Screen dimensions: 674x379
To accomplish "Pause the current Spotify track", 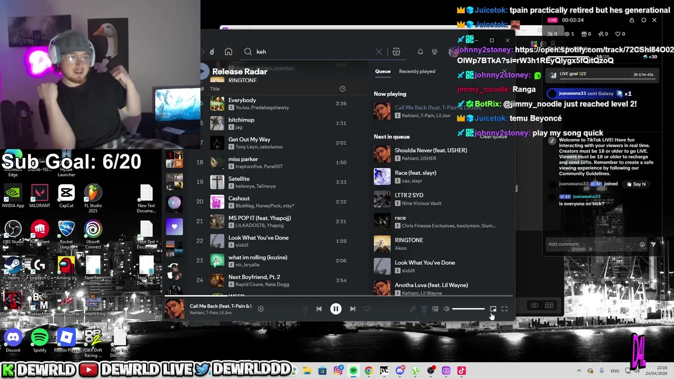I will coord(335,309).
